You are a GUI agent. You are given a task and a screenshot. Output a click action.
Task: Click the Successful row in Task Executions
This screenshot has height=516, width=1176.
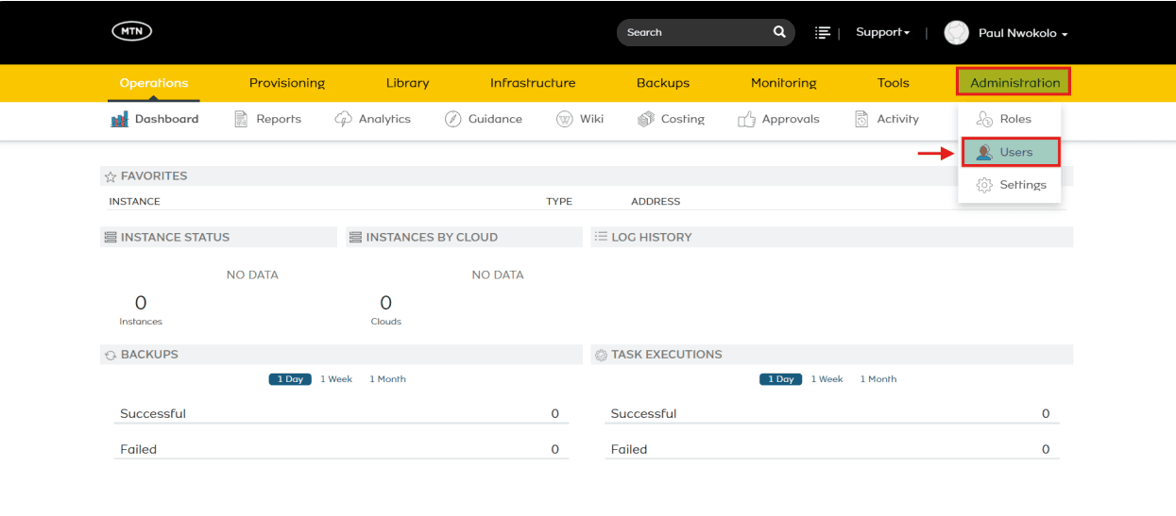[x=832, y=414]
